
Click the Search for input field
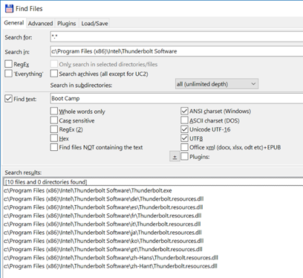coord(176,37)
